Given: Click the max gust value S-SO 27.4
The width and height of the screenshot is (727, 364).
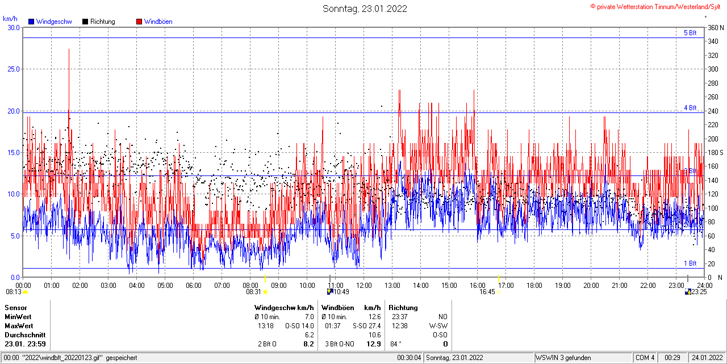Looking at the screenshot, I should point(367,326).
